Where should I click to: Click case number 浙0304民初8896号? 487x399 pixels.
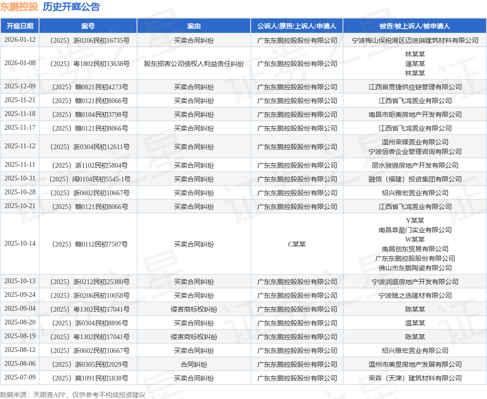90,323
